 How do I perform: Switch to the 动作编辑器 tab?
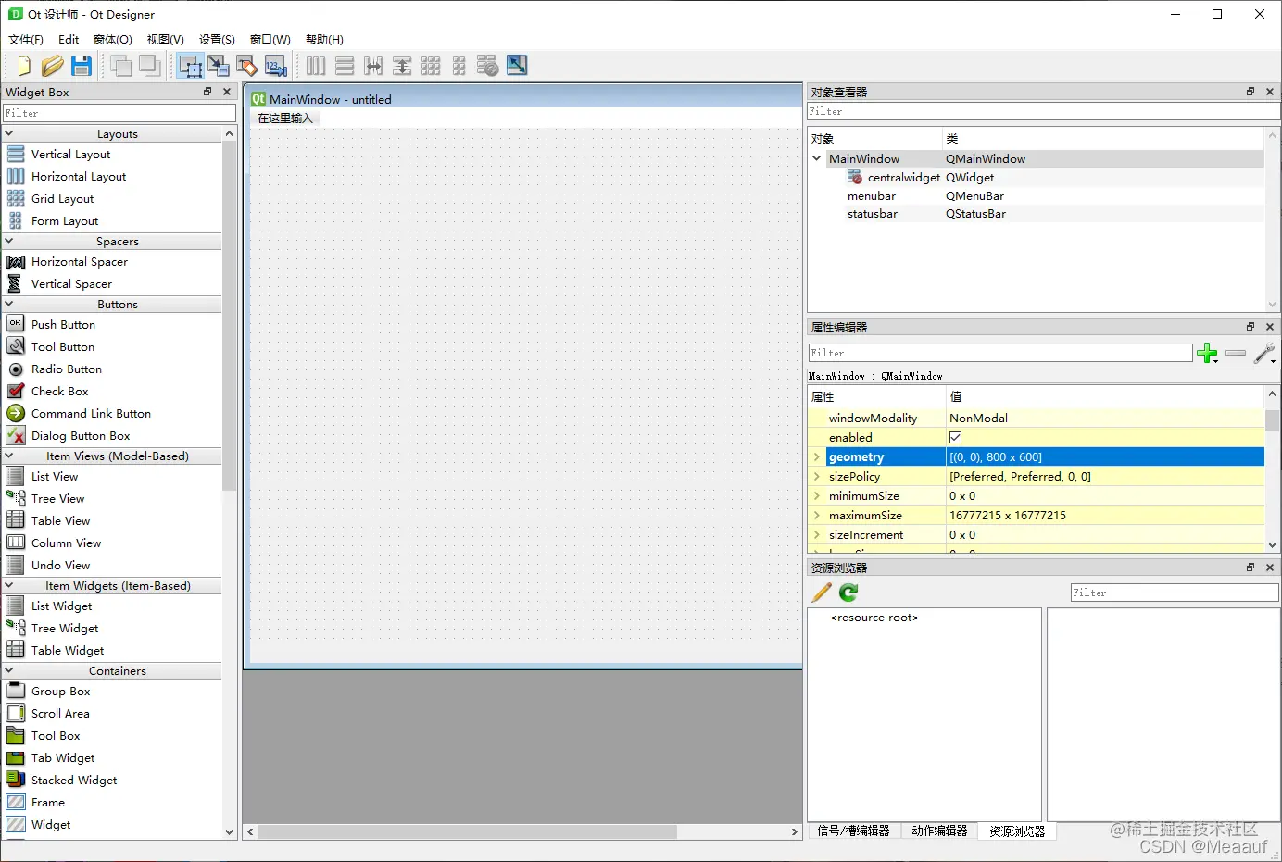pyautogui.click(x=938, y=831)
